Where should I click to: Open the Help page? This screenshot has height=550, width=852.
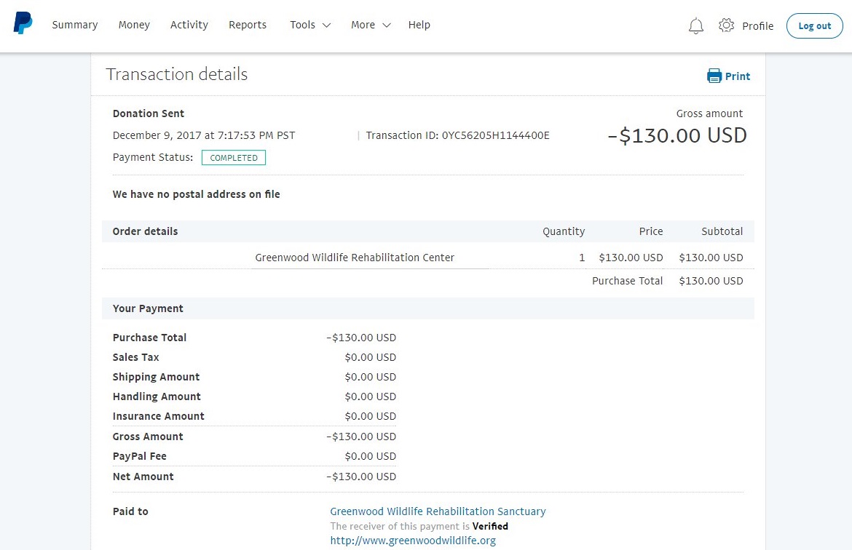[419, 25]
